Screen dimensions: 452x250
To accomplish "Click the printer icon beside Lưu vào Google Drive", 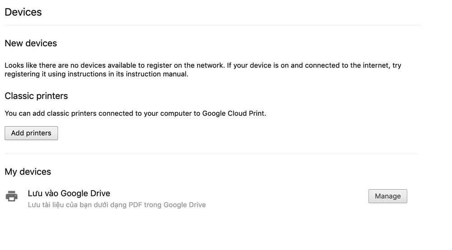I will point(12,196).
